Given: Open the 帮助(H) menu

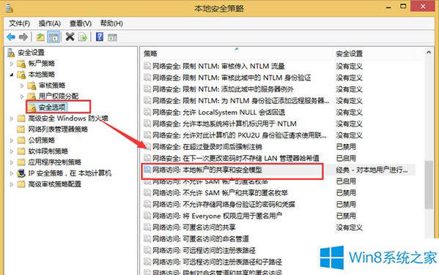Looking at the screenshot, I should [111, 23].
